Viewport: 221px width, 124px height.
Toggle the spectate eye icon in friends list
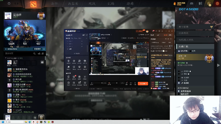[42, 62]
